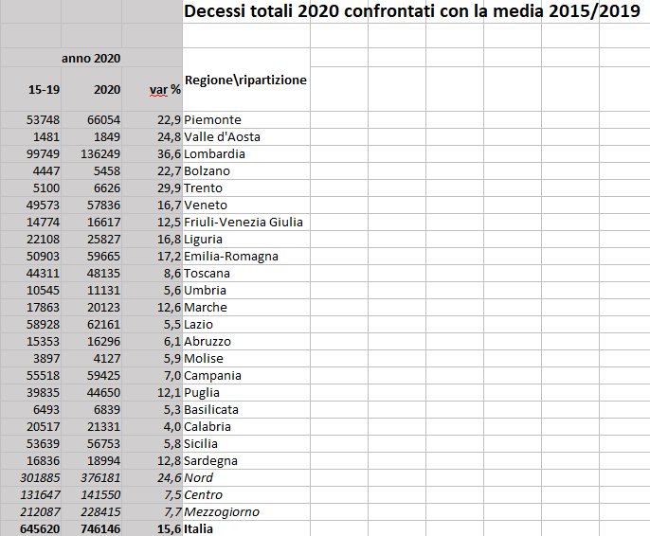The height and width of the screenshot is (536, 650).
Task: Select the Lombardia variation 36,6
Action: click(153, 153)
